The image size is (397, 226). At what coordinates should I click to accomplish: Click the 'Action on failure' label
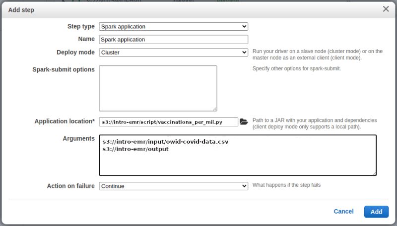click(x=70, y=186)
